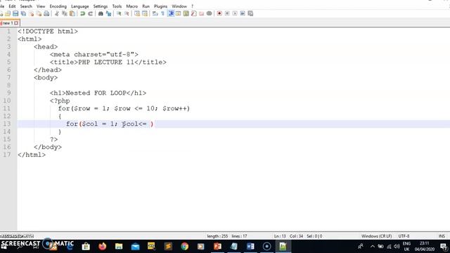The image size is (450, 253).
Task: Save the document with the Save icon
Action: click(x=15, y=13)
